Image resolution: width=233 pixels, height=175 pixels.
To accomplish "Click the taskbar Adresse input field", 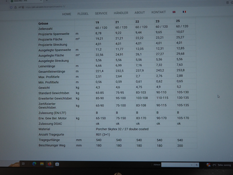I will click(x=175, y=165).
